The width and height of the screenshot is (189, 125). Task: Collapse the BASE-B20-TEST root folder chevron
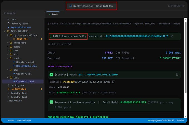pyautogui.click(x=5, y=31)
